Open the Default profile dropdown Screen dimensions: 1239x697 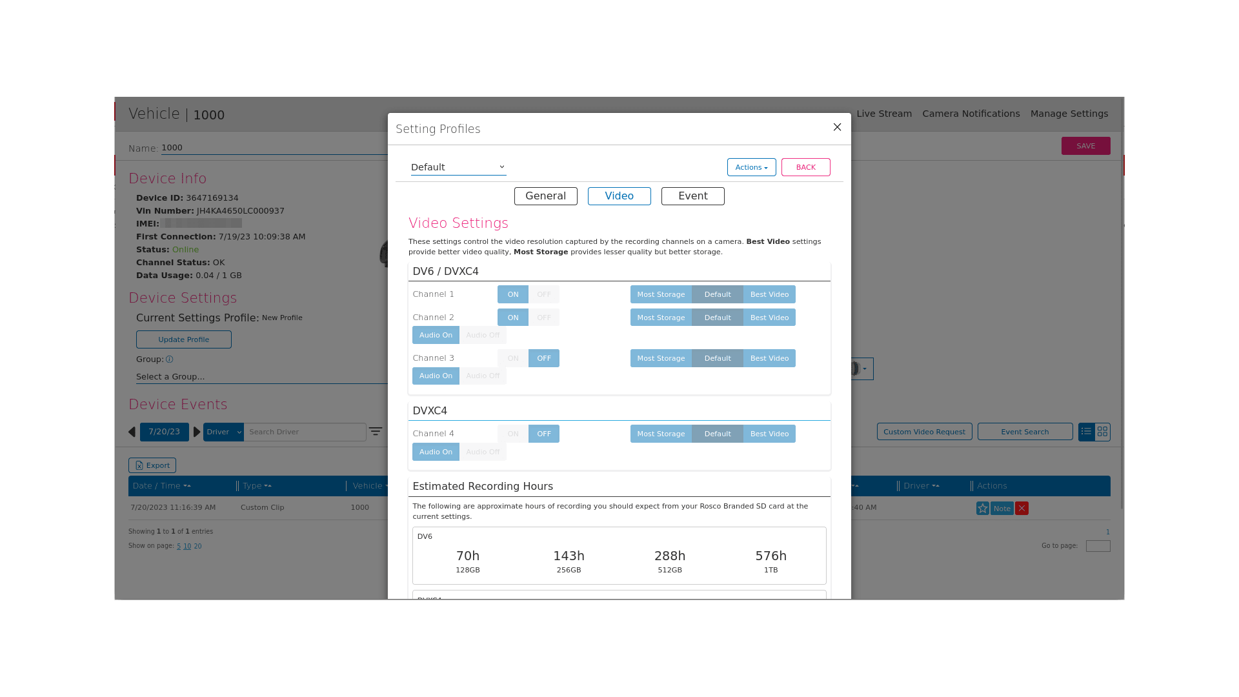coord(458,167)
